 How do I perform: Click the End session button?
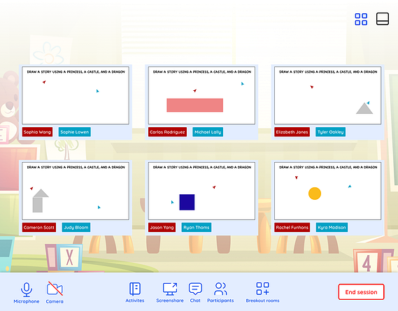click(x=361, y=292)
